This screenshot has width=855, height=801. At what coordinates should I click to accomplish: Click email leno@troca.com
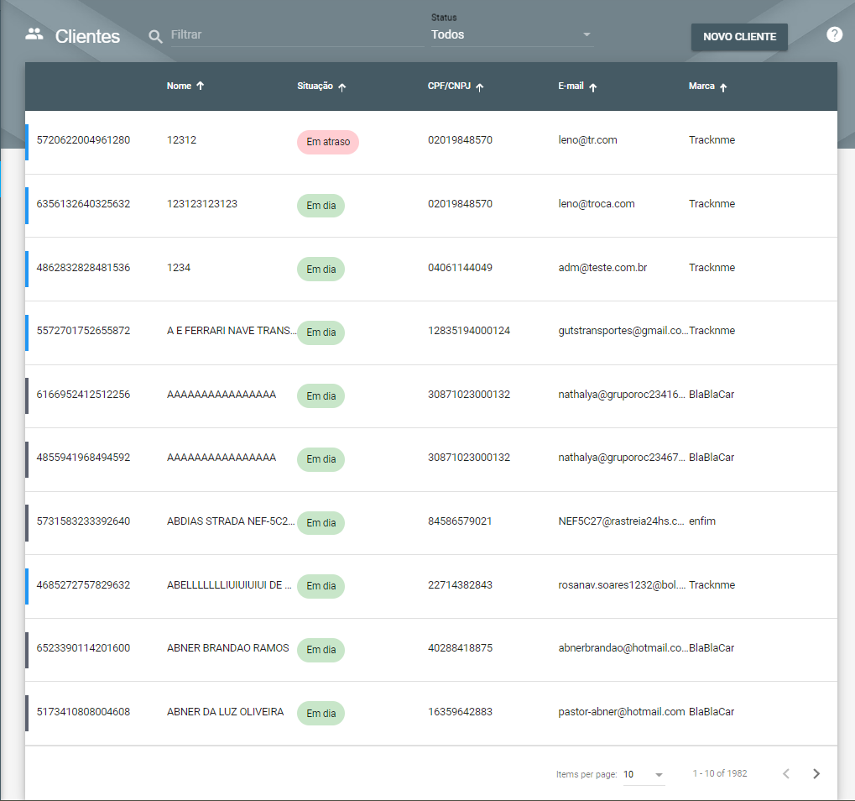pos(597,204)
